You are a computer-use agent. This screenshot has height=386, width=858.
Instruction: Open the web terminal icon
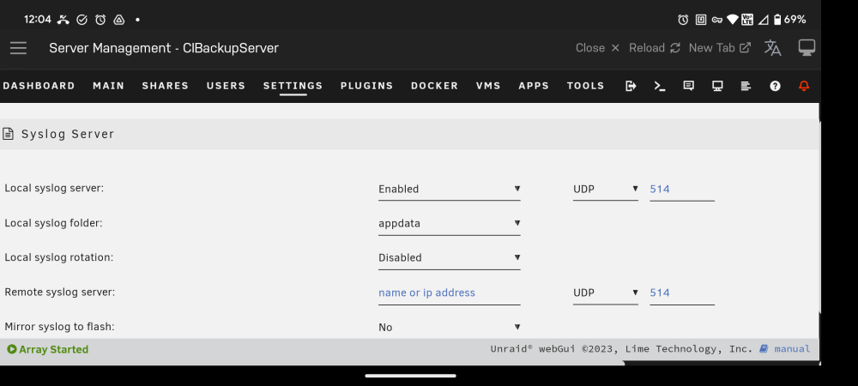(660, 86)
